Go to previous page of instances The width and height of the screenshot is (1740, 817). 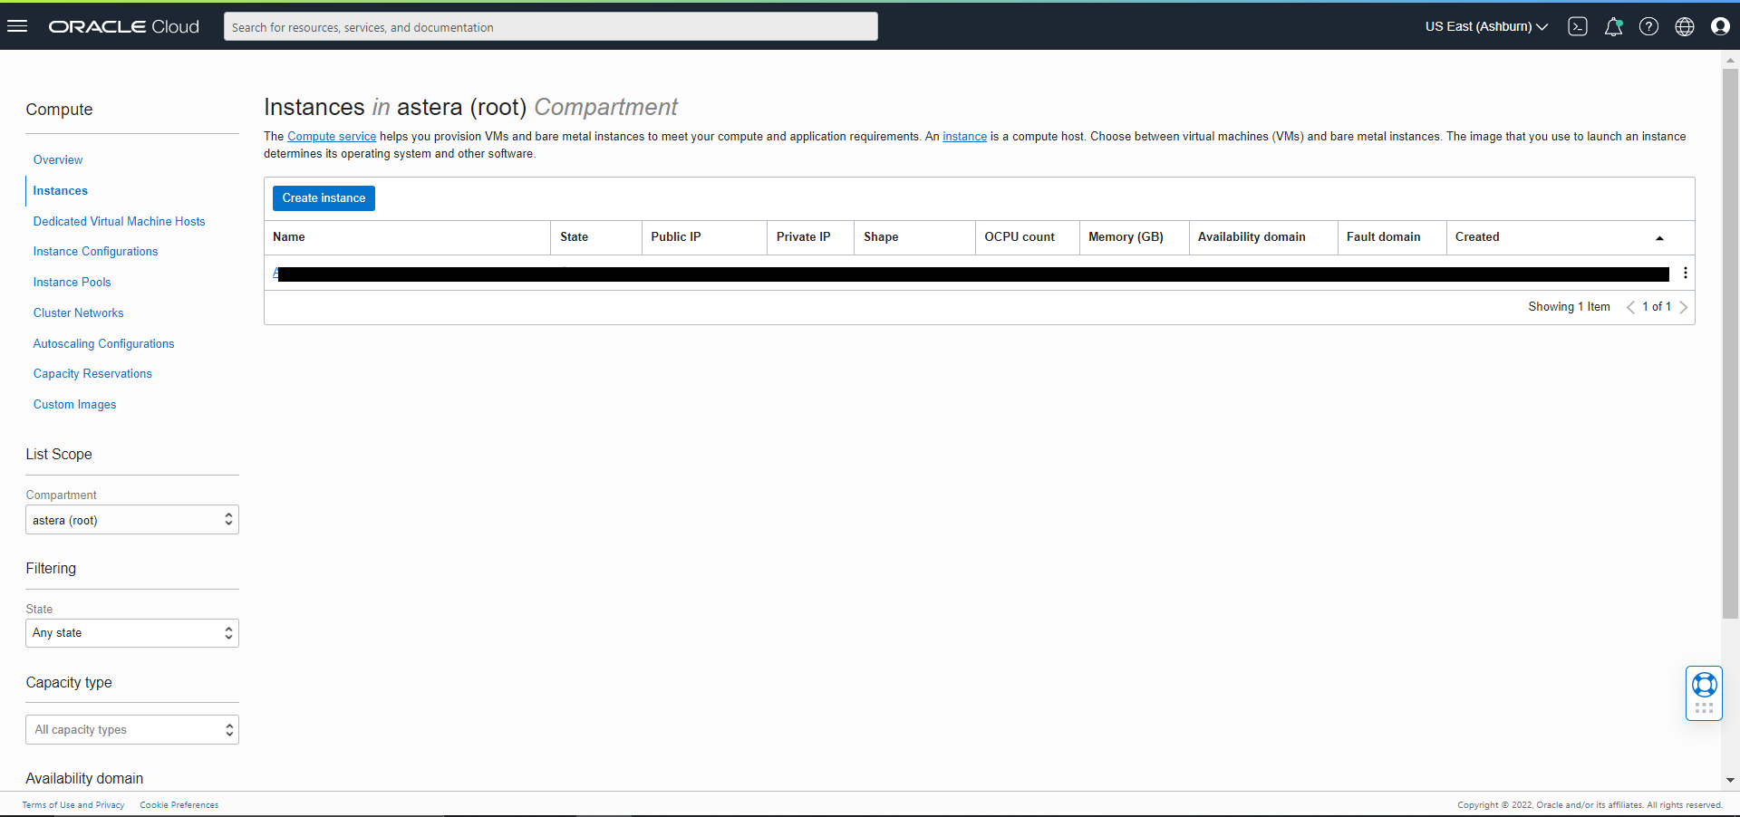point(1630,307)
